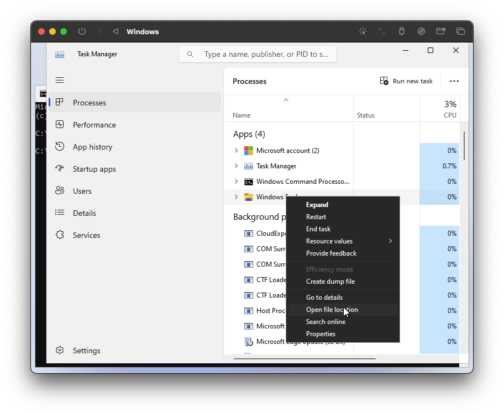
Task: Click the Performance pulse icon in sidebar
Action: tap(60, 124)
